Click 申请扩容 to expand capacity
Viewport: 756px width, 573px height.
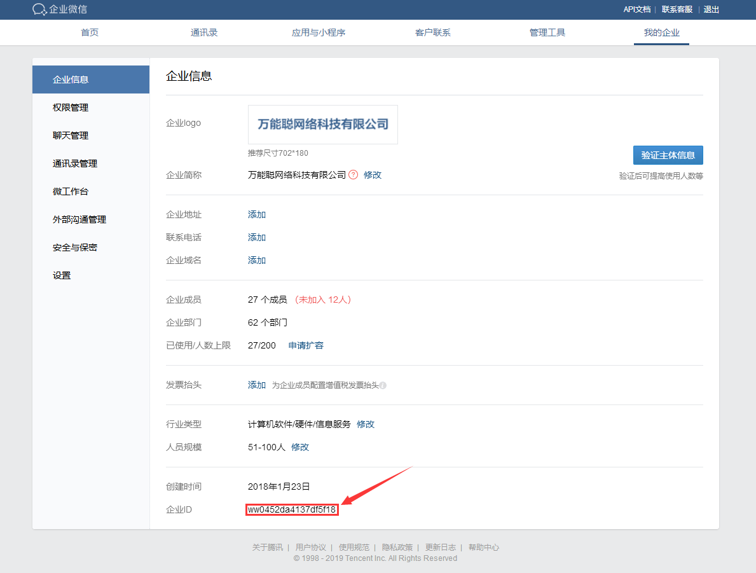305,345
